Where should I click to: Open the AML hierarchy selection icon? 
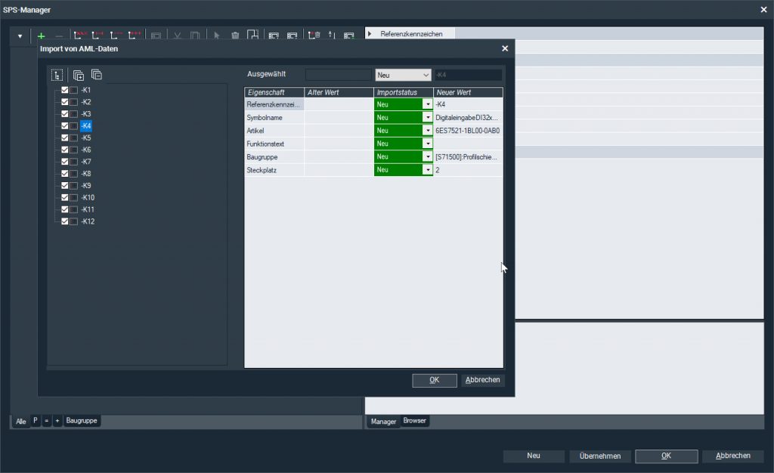[57, 75]
